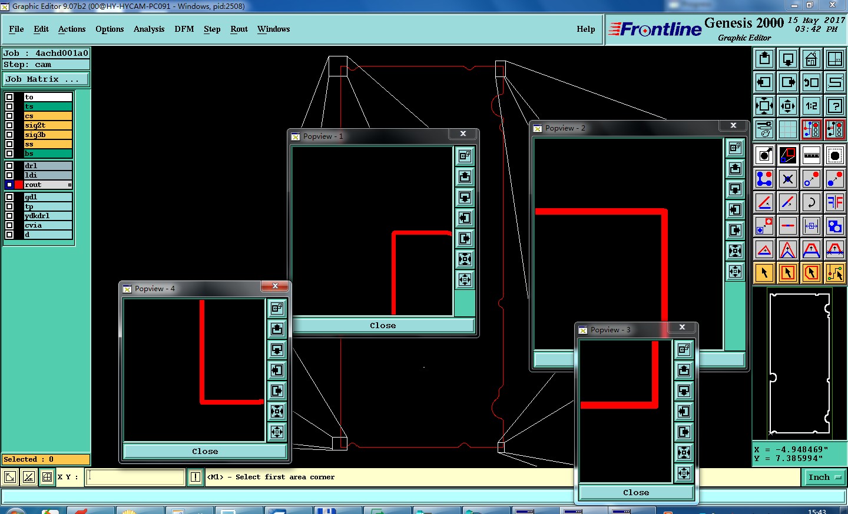848x514 pixels.
Task: Toggle the 'ts' layer checkbox
Action: point(9,106)
